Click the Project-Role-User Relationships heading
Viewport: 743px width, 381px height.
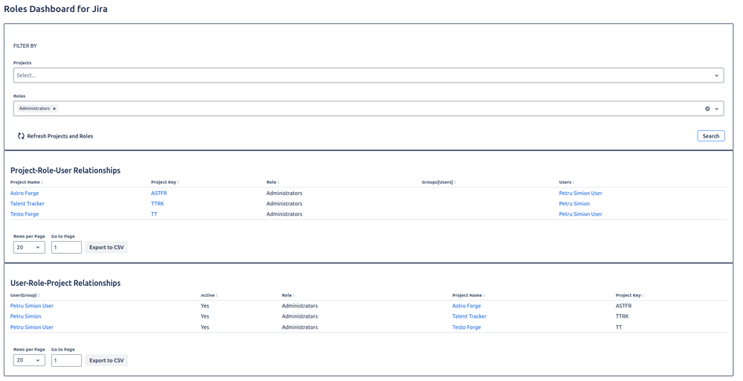click(65, 170)
